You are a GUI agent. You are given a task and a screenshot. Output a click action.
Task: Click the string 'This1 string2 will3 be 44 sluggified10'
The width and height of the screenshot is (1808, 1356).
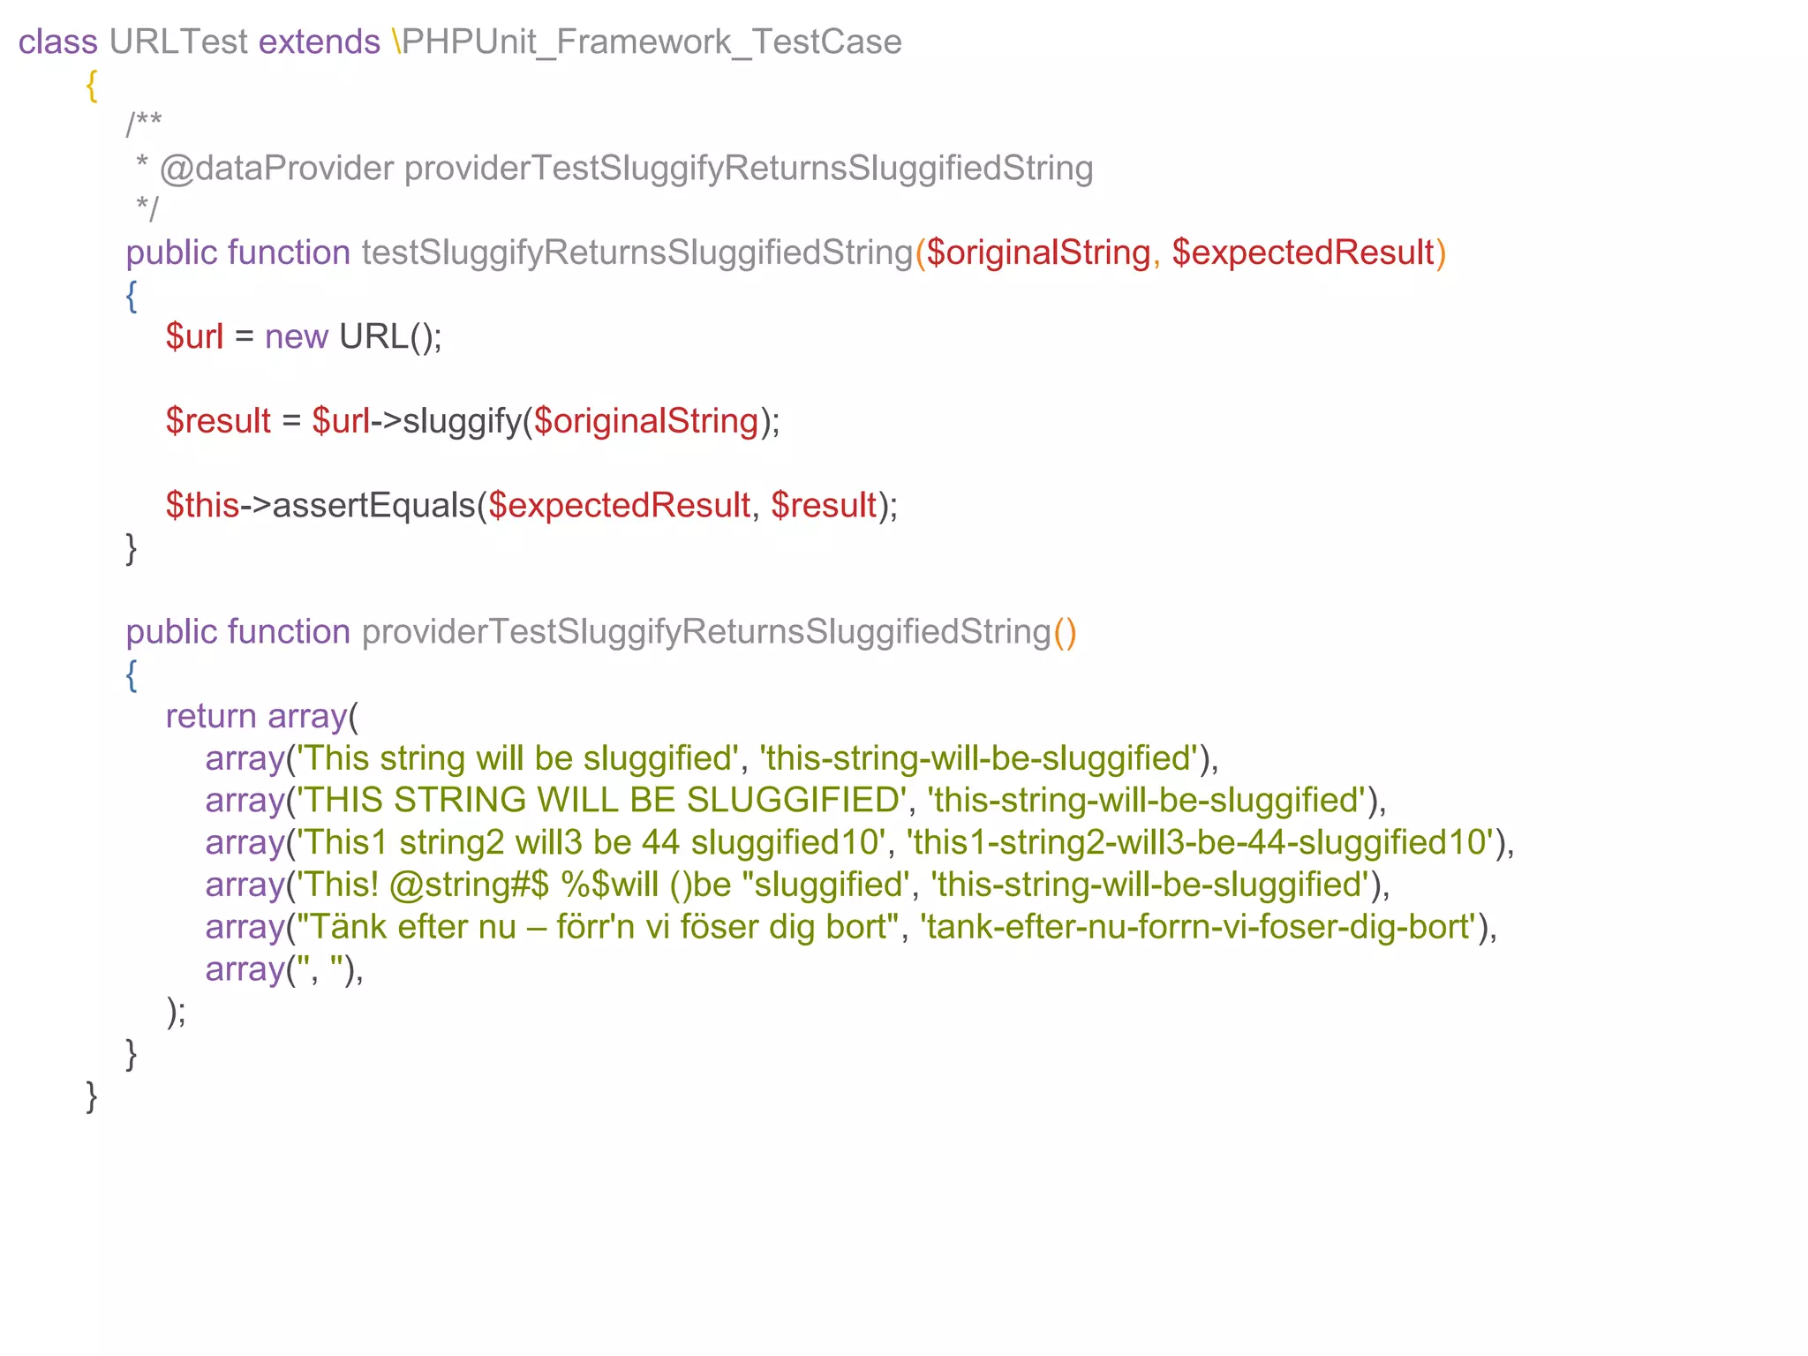tap(591, 842)
